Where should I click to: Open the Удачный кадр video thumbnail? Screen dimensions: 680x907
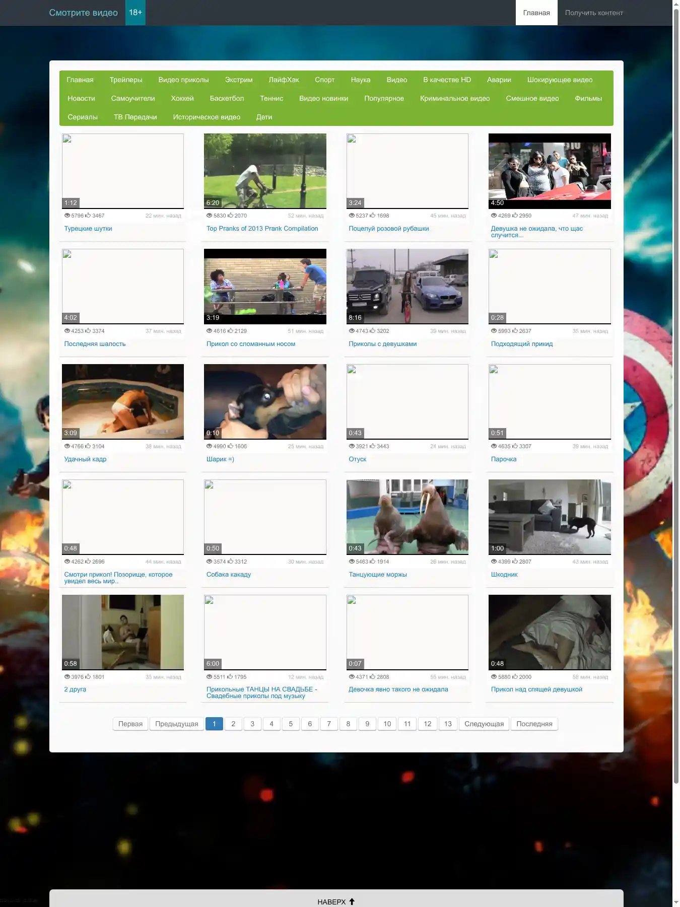pos(122,401)
